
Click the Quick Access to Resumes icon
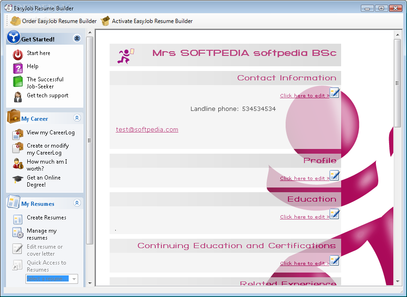point(17,265)
